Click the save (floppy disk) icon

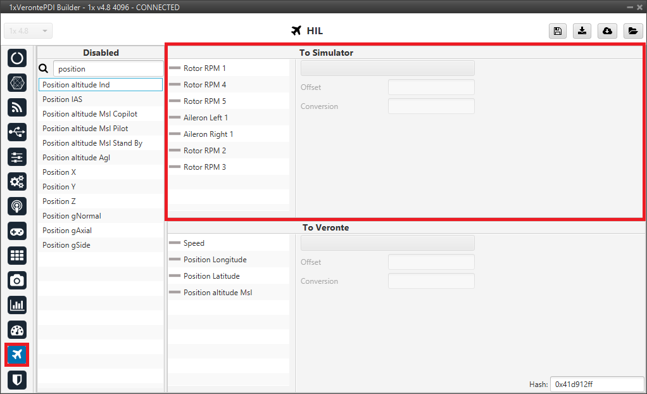tap(558, 31)
